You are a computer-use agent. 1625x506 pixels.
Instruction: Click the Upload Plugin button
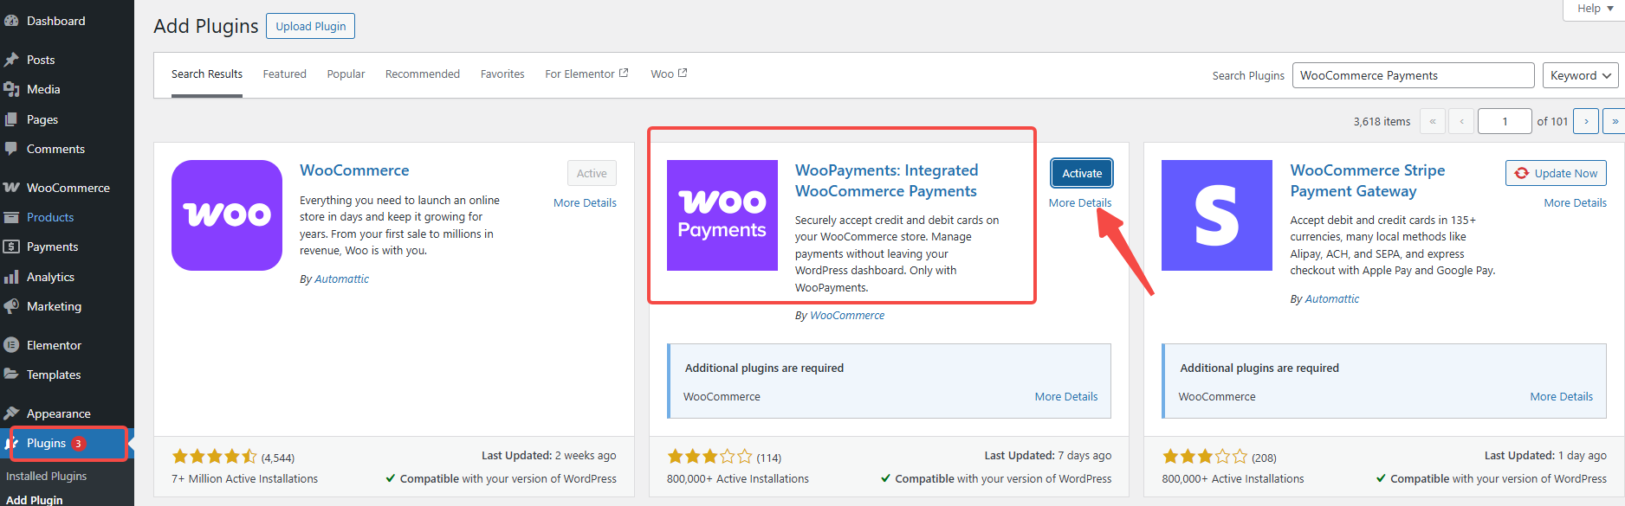click(310, 26)
